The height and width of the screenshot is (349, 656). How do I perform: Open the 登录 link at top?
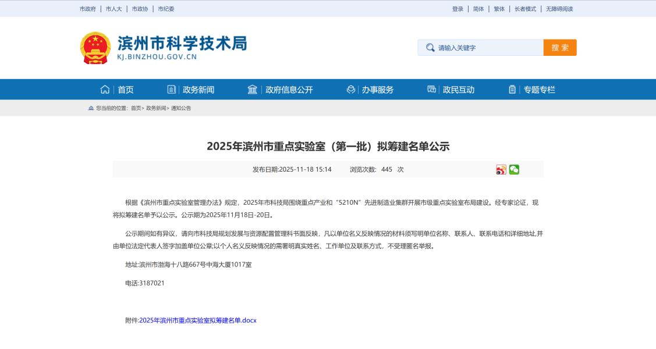458,9
